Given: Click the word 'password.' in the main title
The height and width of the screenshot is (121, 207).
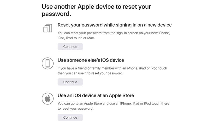Looking at the screenshot, I should [x=56, y=14].
